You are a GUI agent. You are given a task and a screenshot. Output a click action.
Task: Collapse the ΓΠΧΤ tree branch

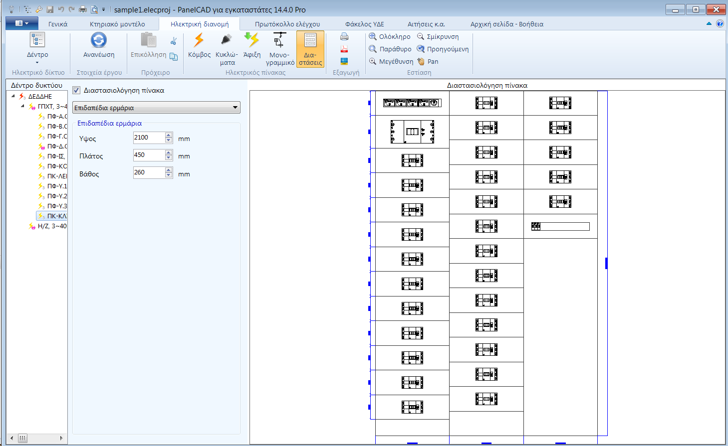coord(22,106)
